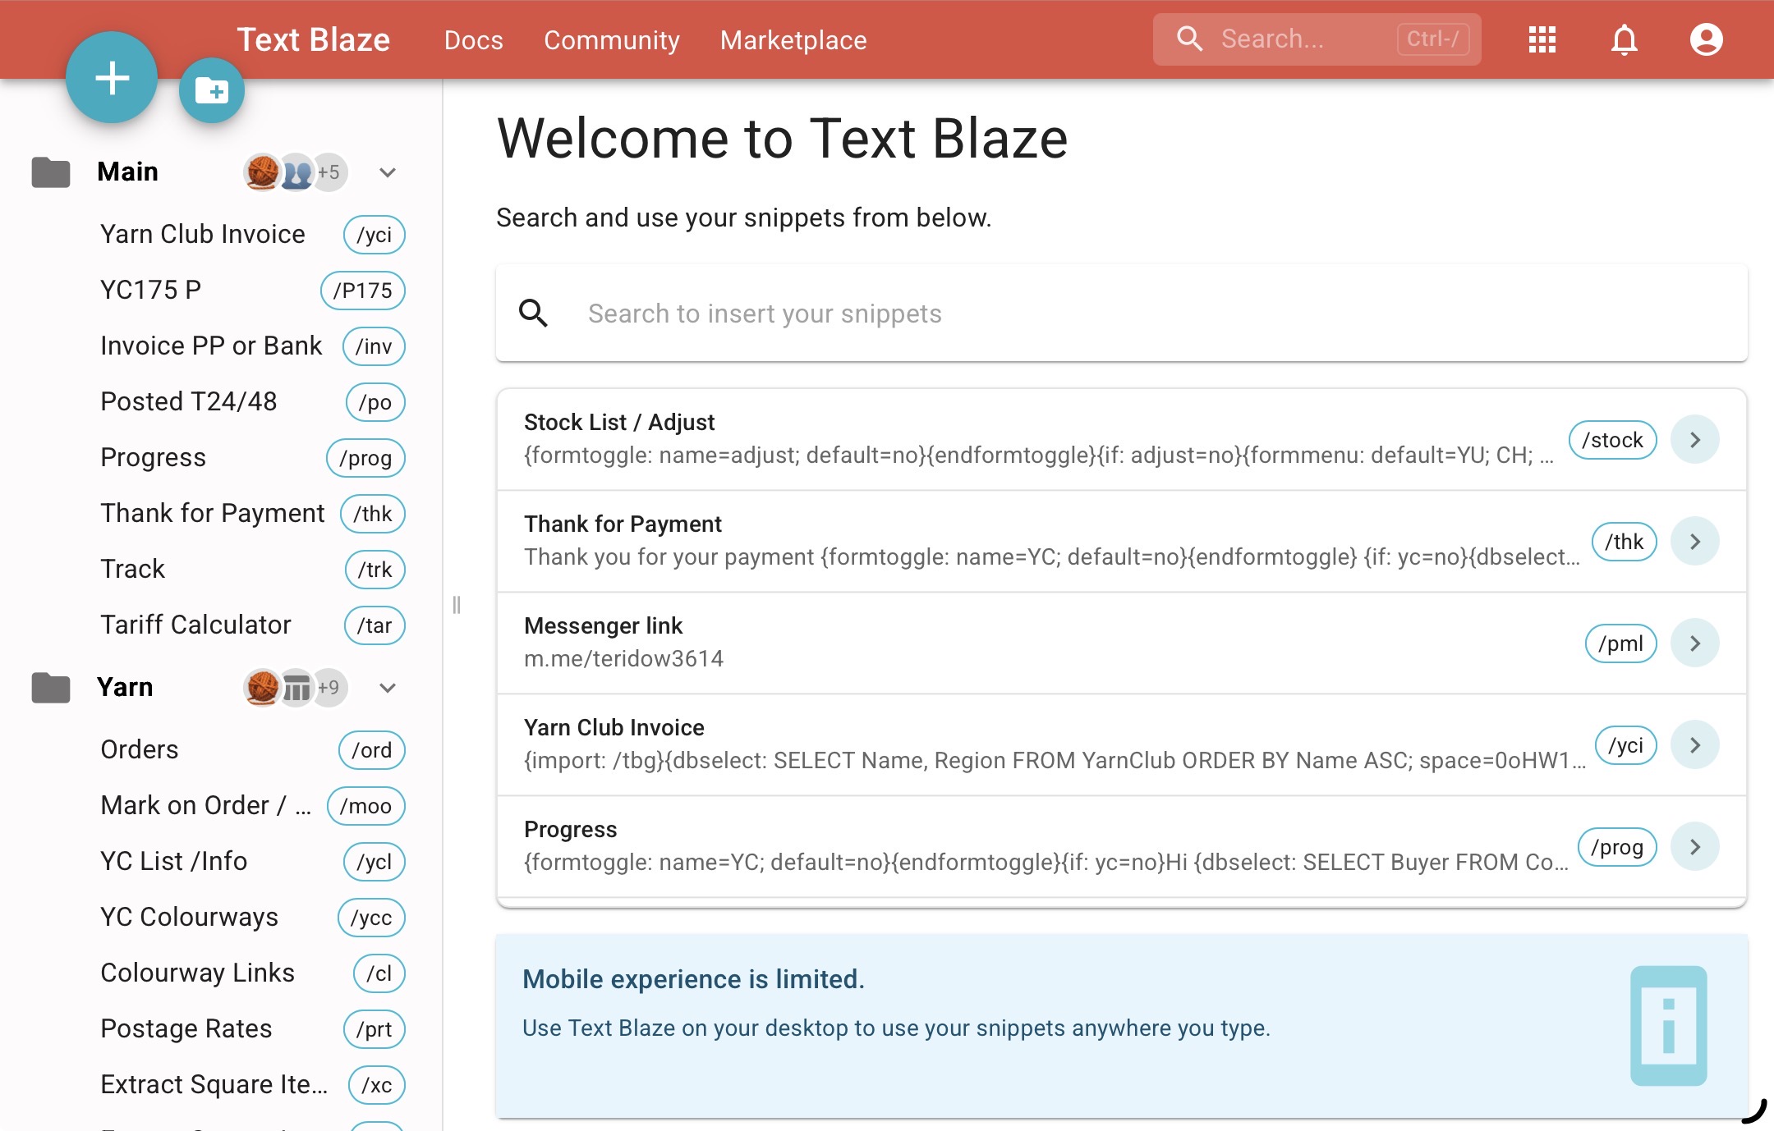Click the Ctrl-/ shortcut hint
The height and width of the screenshot is (1131, 1774).
click(1433, 39)
